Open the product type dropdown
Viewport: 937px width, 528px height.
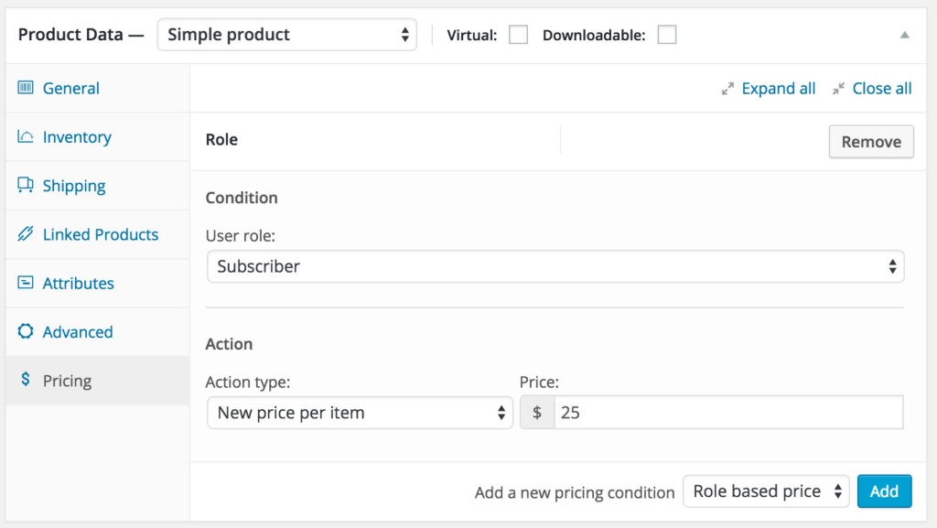coord(286,34)
